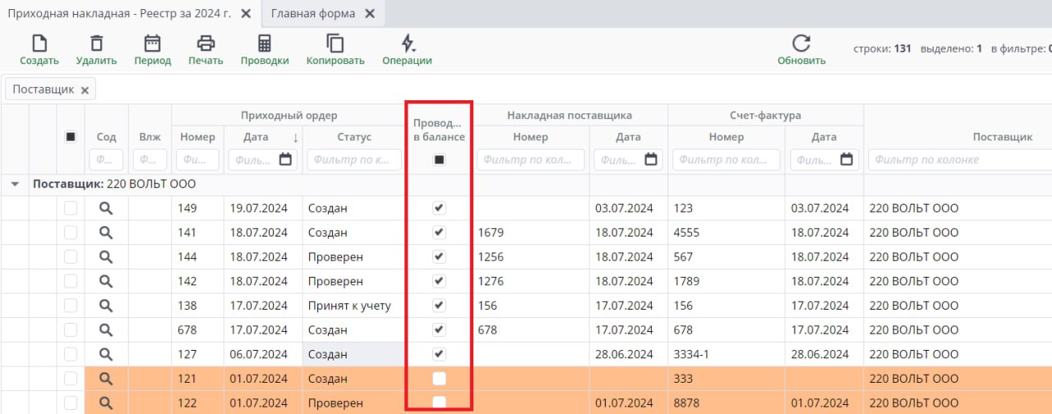This screenshot has height=414, width=1052.
Task: Open the Операции dropdown menu
Action: tap(407, 44)
